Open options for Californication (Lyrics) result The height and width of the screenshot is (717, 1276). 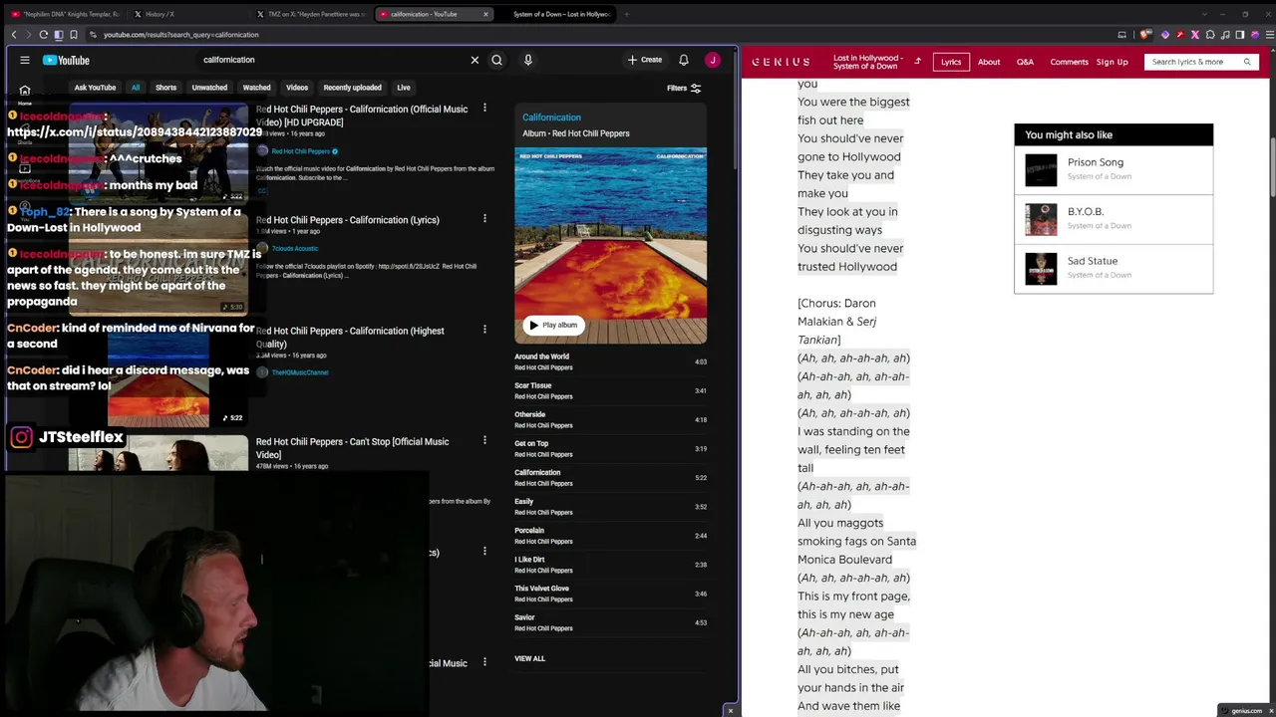click(x=484, y=218)
